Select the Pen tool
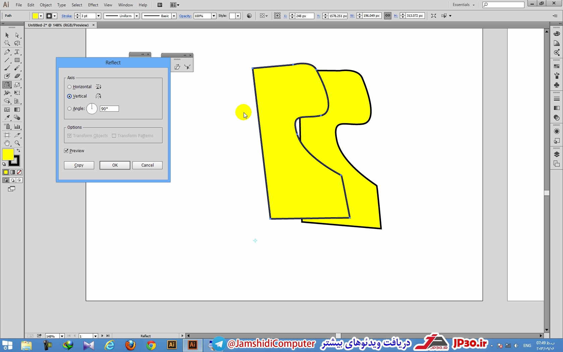The height and width of the screenshot is (352, 563). [7, 52]
